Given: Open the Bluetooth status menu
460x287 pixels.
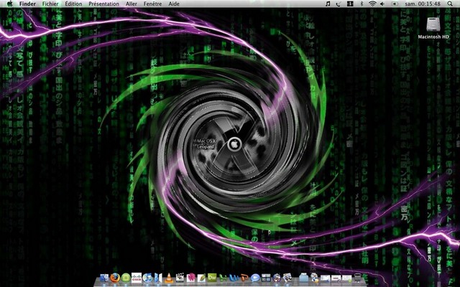Looking at the screenshot, I should coord(362,4).
